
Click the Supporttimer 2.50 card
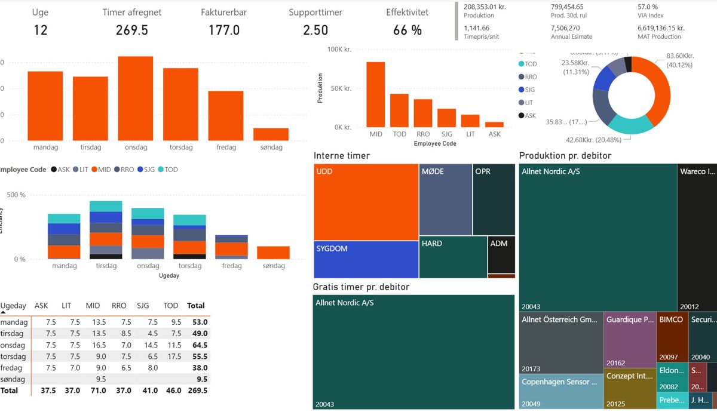click(x=315, y=23)
